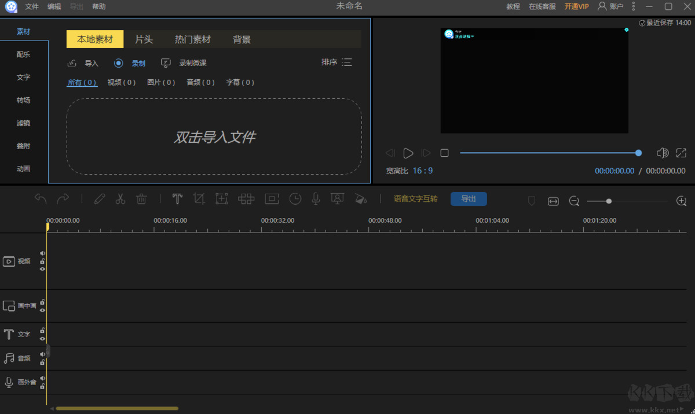Lock the 文字 track

point(42,331)
